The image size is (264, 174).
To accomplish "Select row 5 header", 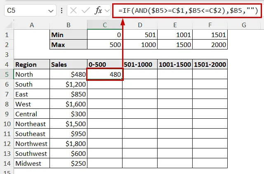I will tap(7, 74).
